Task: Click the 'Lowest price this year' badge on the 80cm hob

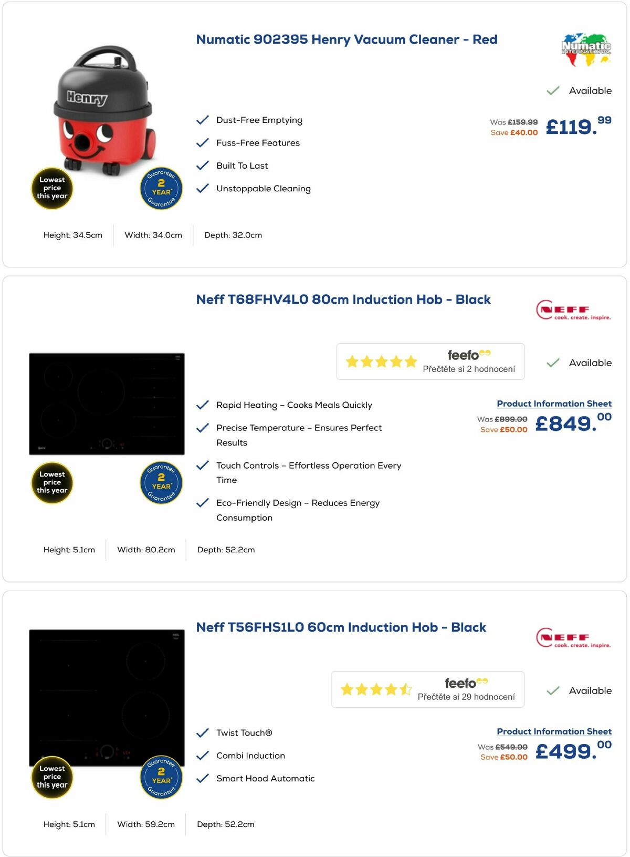Action: coord(51,482)
